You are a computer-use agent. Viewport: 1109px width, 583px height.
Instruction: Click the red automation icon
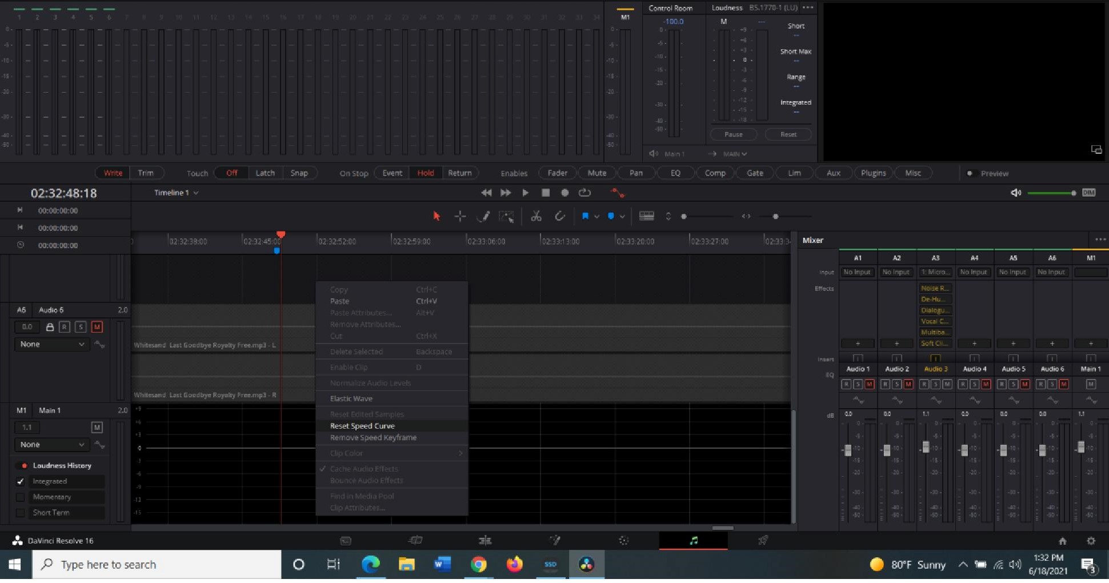click(x=618, y=193)
